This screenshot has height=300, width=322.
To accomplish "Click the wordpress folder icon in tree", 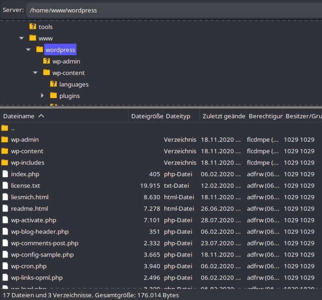I will [39, 49].
